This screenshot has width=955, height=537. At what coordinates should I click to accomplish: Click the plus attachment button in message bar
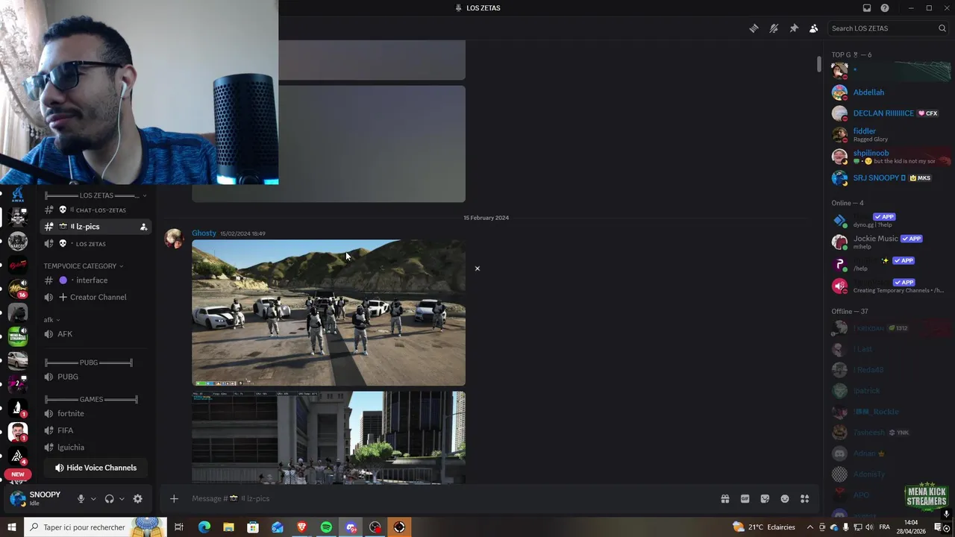pos(174,499)
